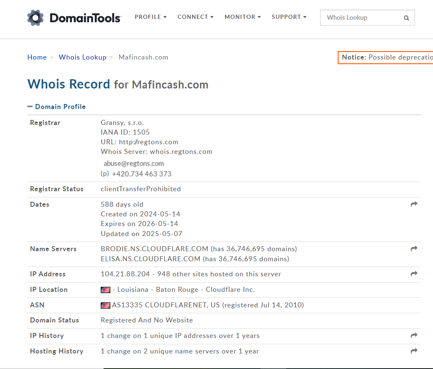This screenshot has height=369, width=433.
Task: Click the Name Servers row label
Action: 53,249
